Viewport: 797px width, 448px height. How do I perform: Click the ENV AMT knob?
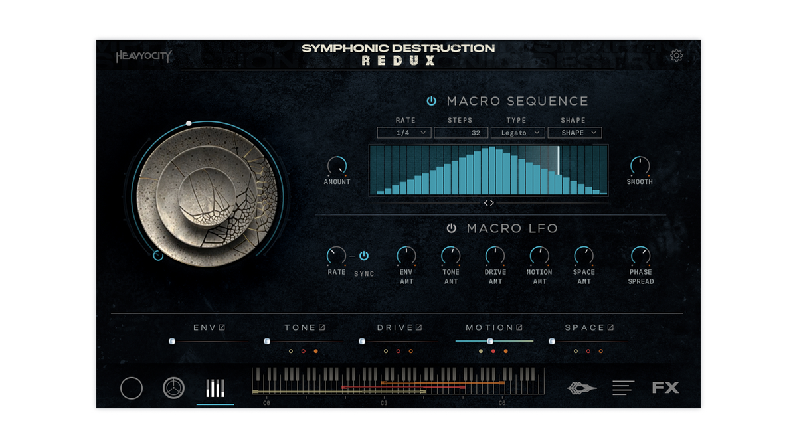pos(406,256)
